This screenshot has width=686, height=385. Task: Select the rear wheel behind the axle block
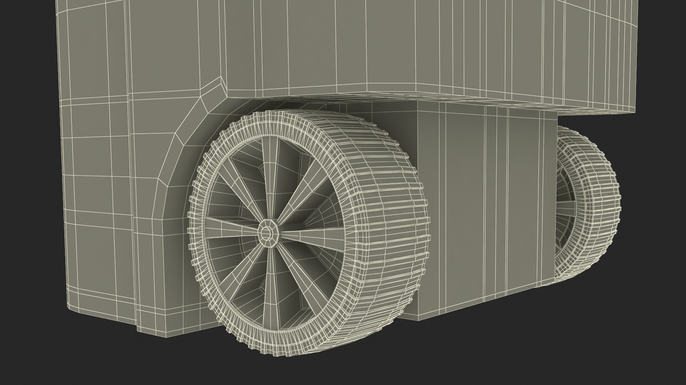pyautogui.click(x=588, y=206)
